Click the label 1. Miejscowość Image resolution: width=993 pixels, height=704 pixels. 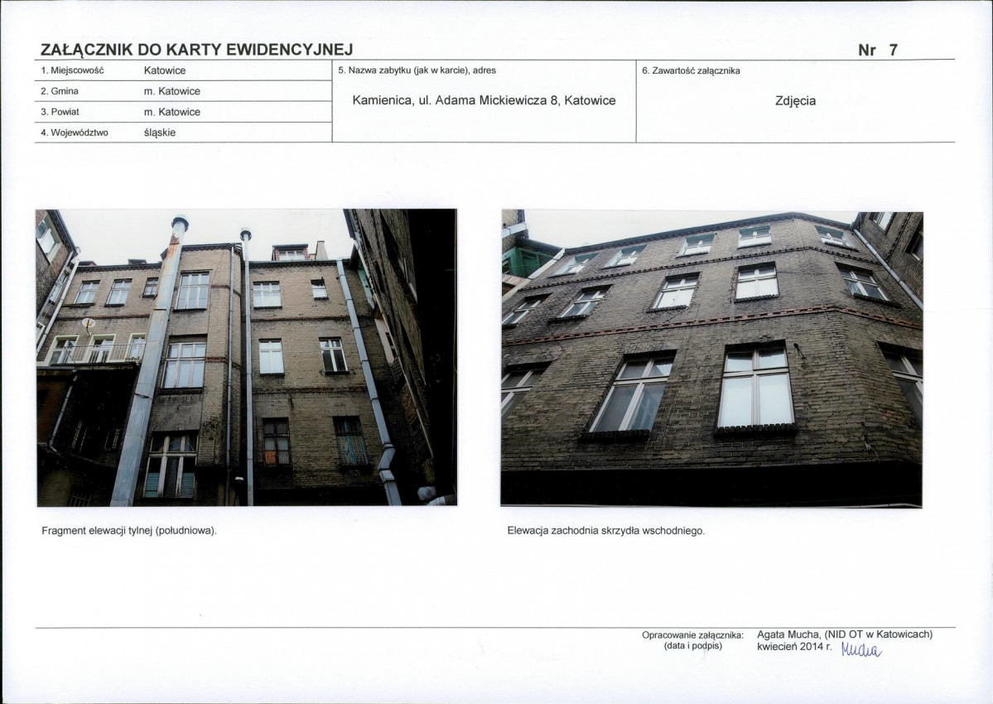(72, 70)
